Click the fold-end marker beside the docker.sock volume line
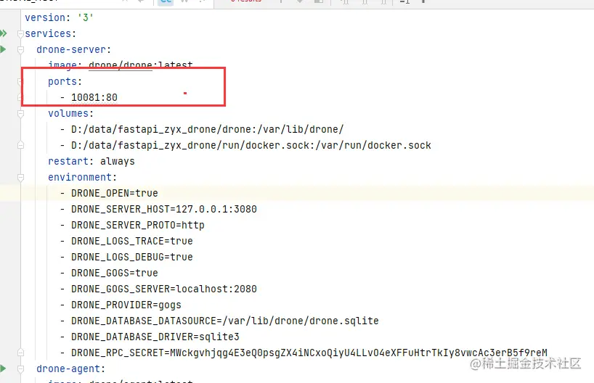594x383 pixels. click(x=20, y=145)
